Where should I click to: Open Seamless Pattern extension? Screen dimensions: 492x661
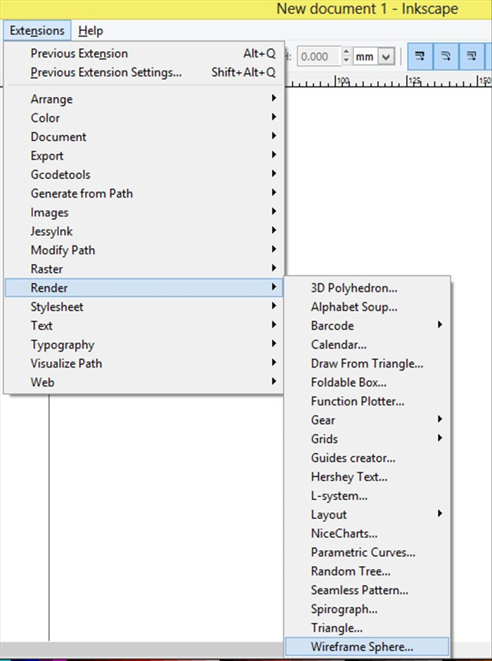pyautogui.click(x=367, y=590)
